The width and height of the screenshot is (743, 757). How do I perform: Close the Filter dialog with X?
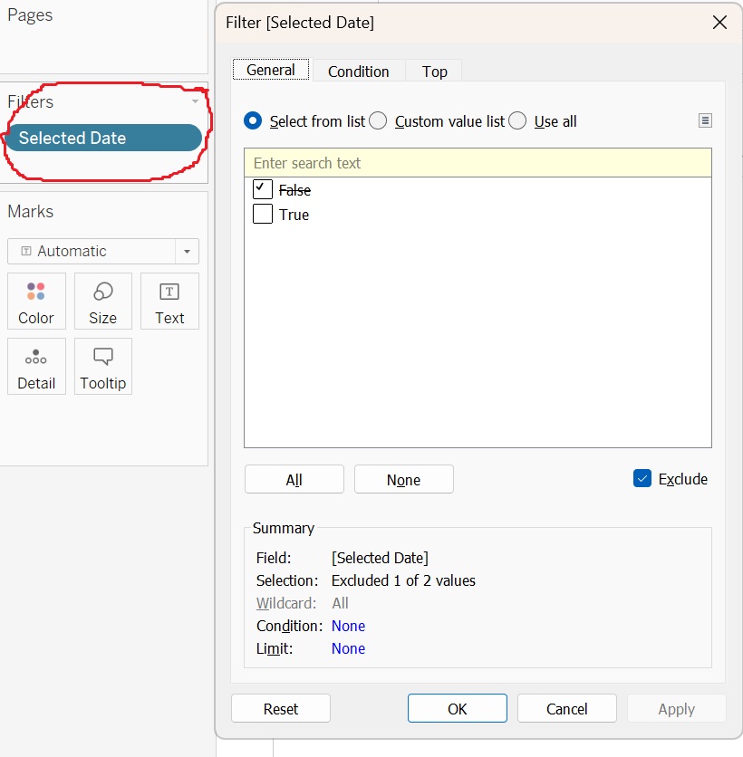click(x=719, y=23)
